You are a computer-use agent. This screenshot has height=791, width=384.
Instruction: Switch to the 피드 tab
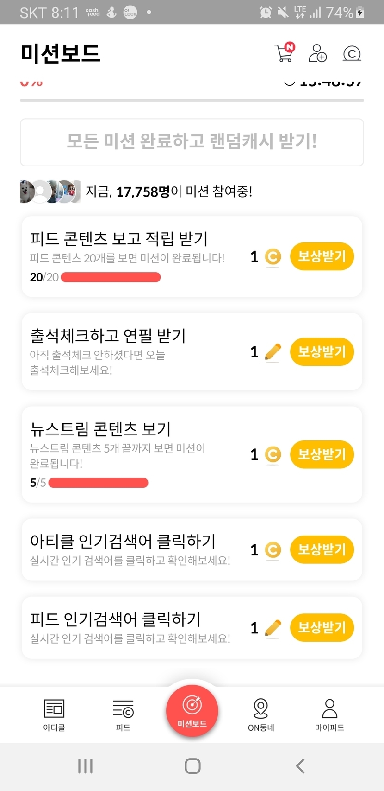(123, 714)
